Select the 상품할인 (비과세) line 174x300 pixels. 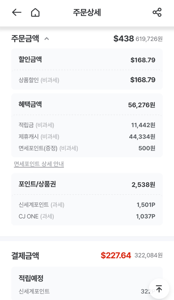pos(87,80)
